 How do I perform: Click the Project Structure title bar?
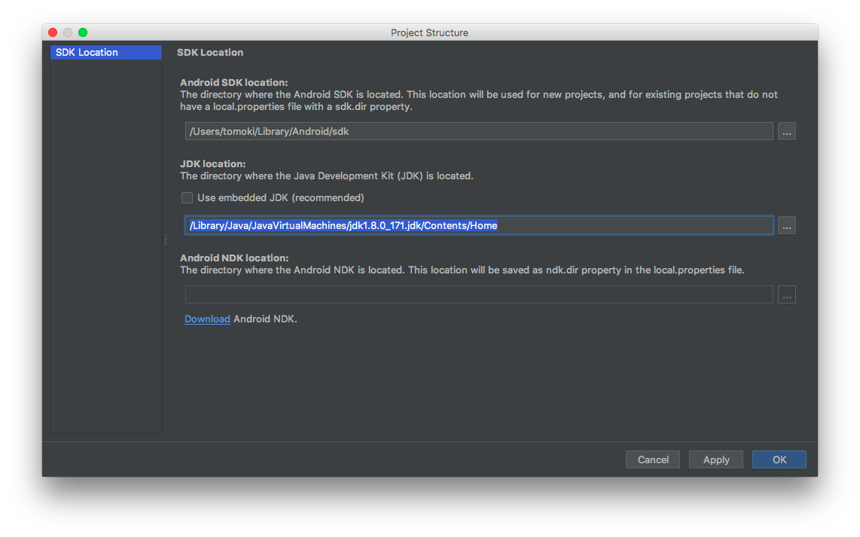click(429, 32)
